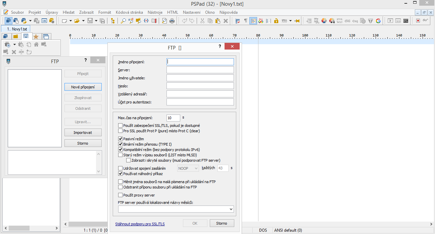Open the LOG window toolbar icon
435x234 pixels.
[44, 21]
